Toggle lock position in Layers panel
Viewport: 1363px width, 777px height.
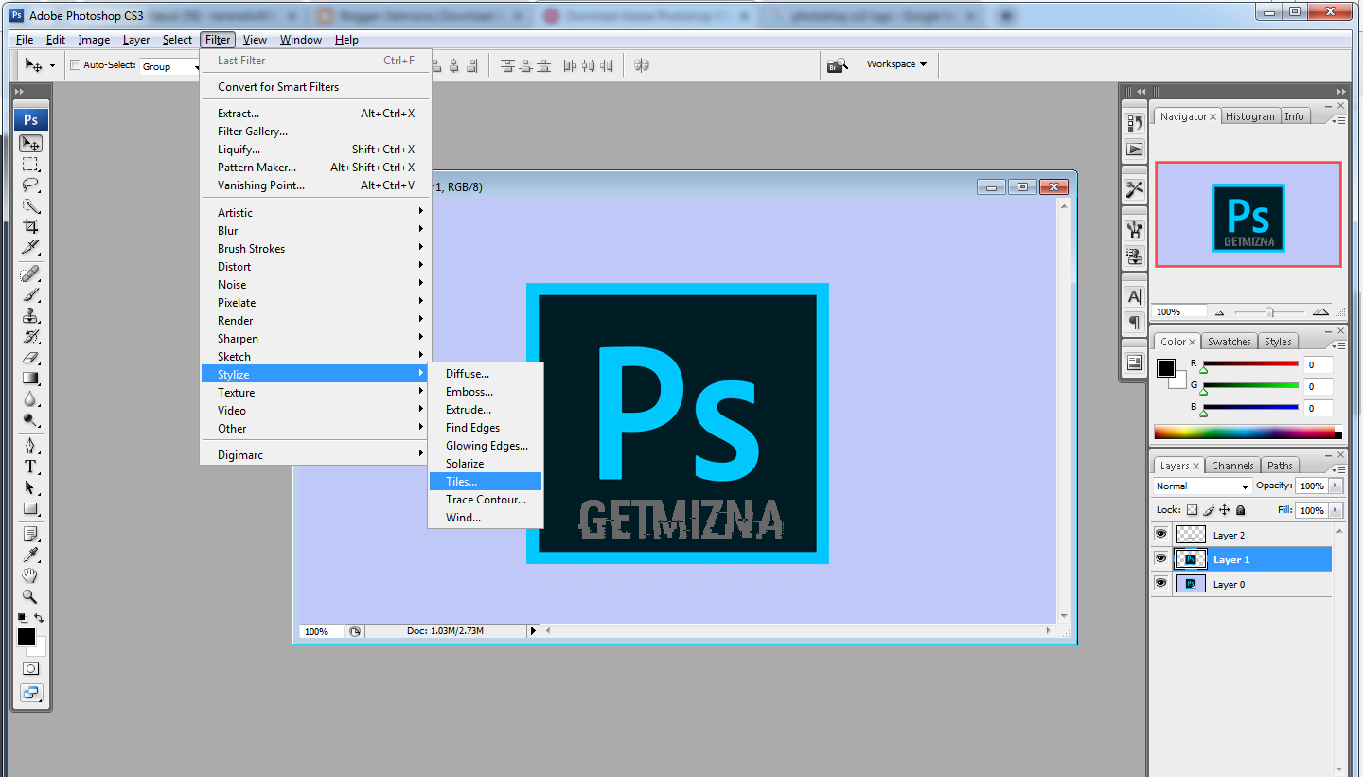(x=1224, y=510)
